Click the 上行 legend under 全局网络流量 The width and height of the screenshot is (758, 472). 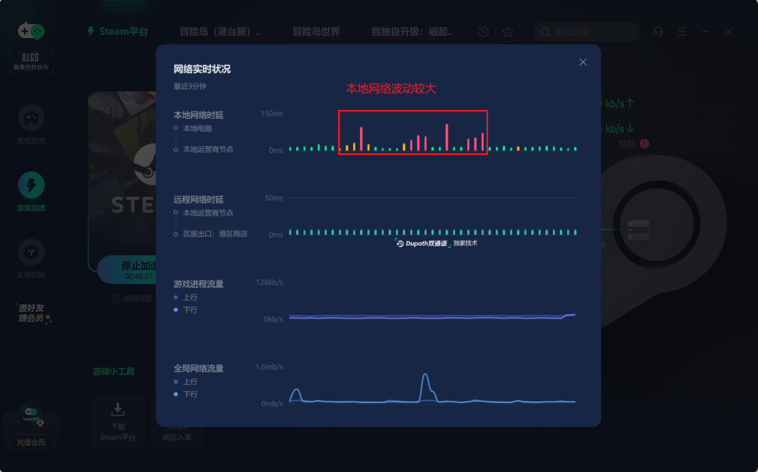190,382
